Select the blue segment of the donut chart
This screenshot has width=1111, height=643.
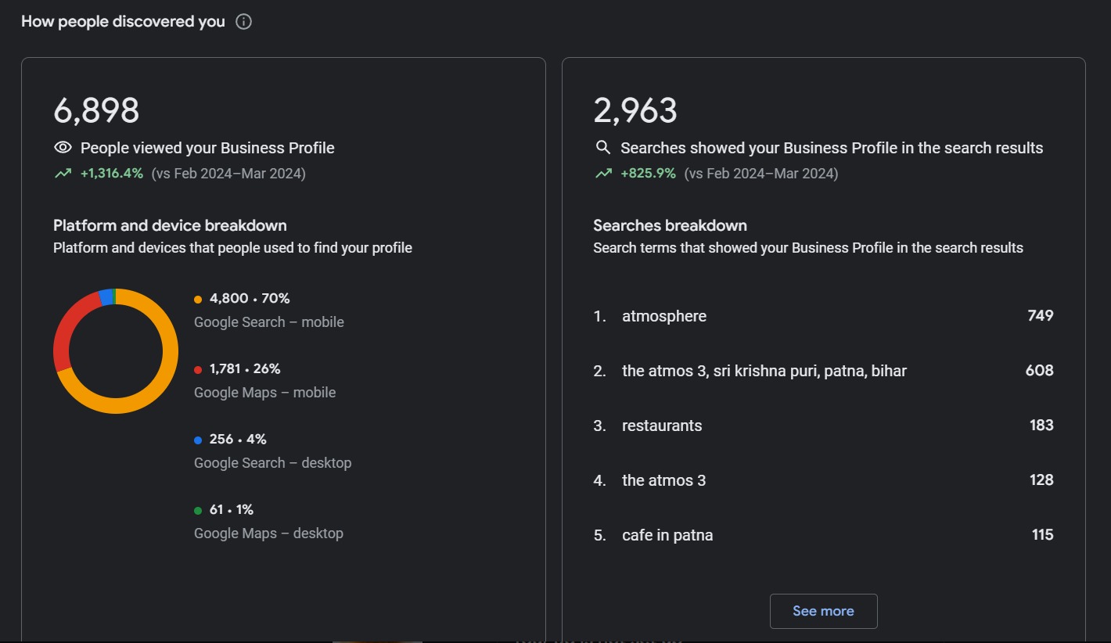[x=106, y=296]
